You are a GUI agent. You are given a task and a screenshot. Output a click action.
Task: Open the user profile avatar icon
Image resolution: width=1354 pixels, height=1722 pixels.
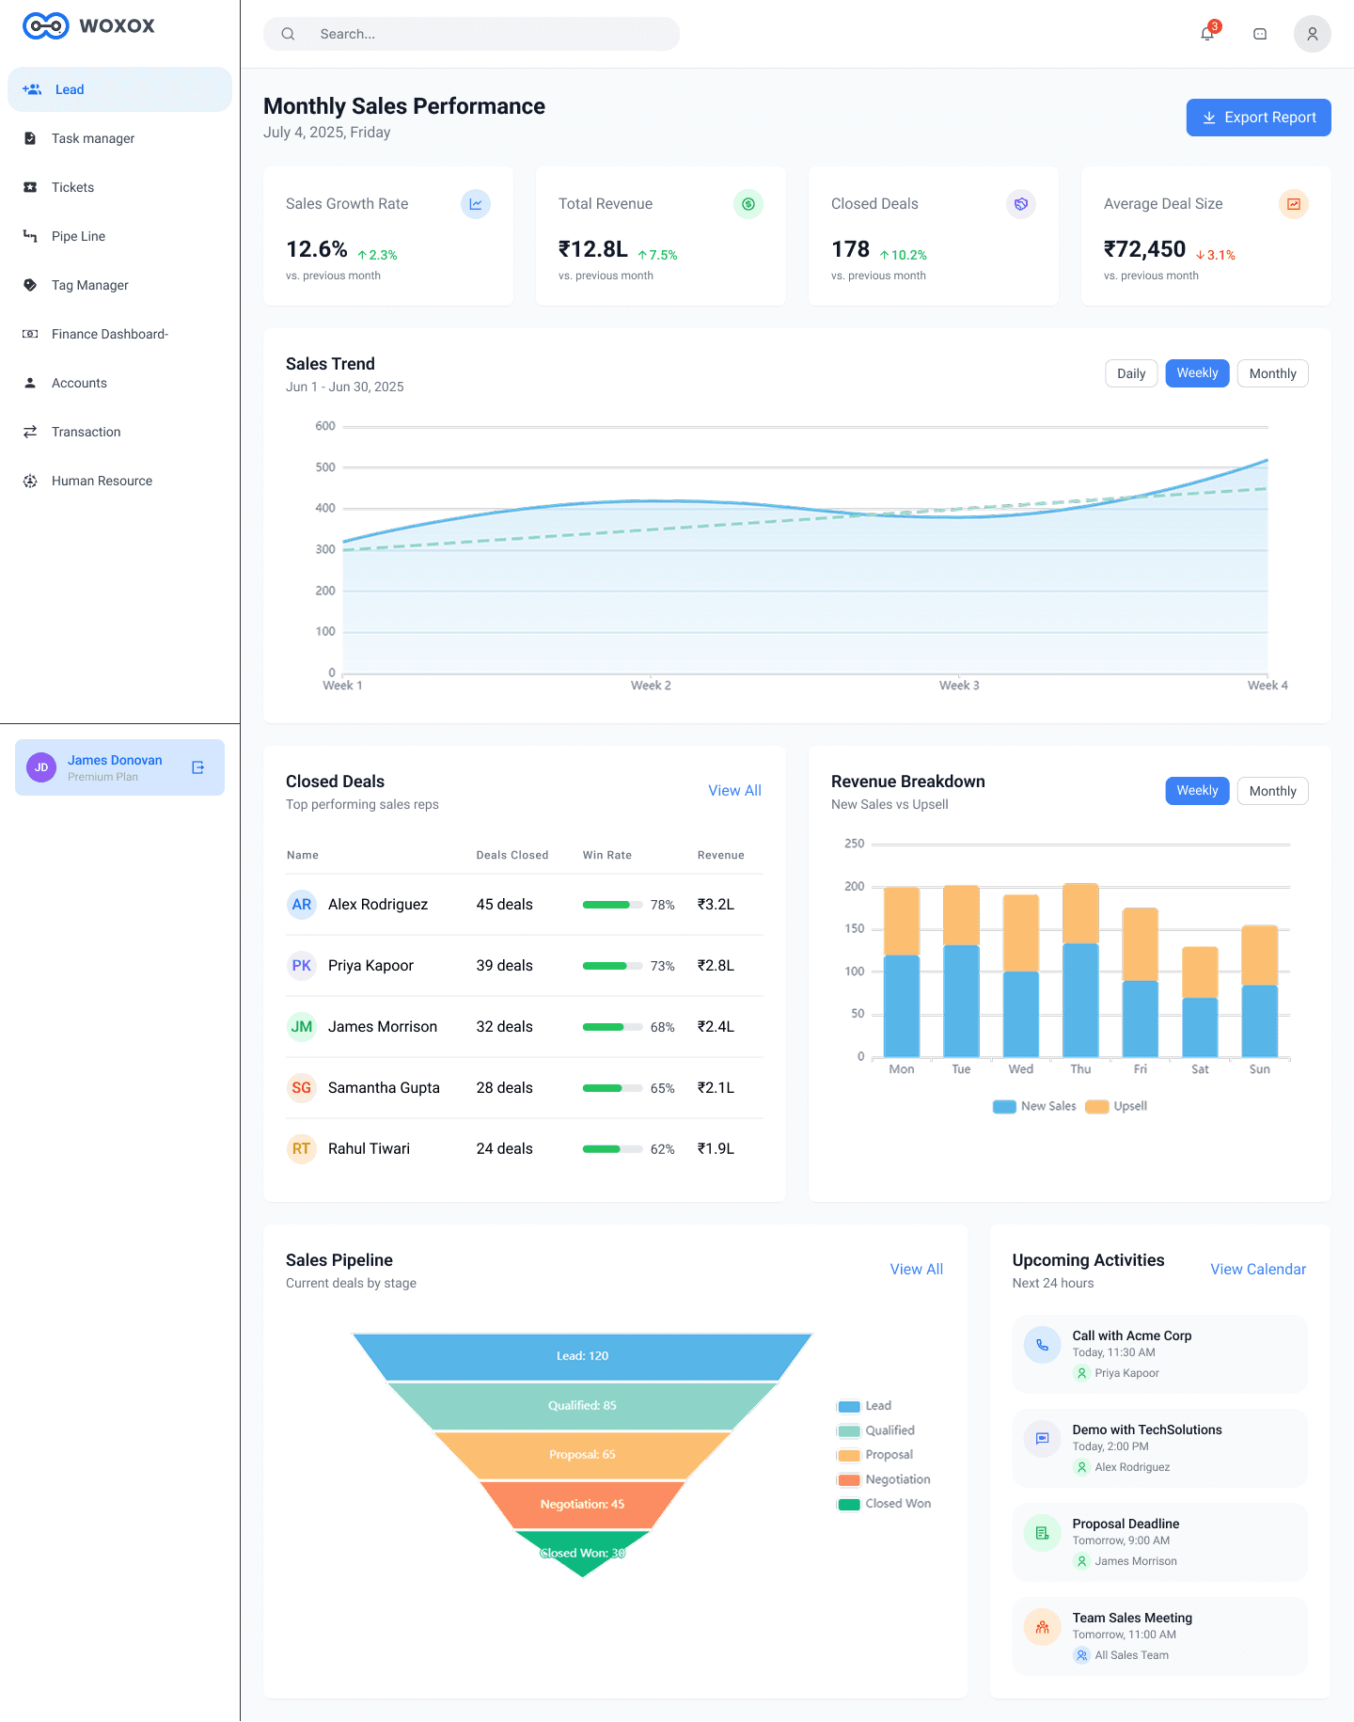pyautogui.click(x=1312, y=34)
